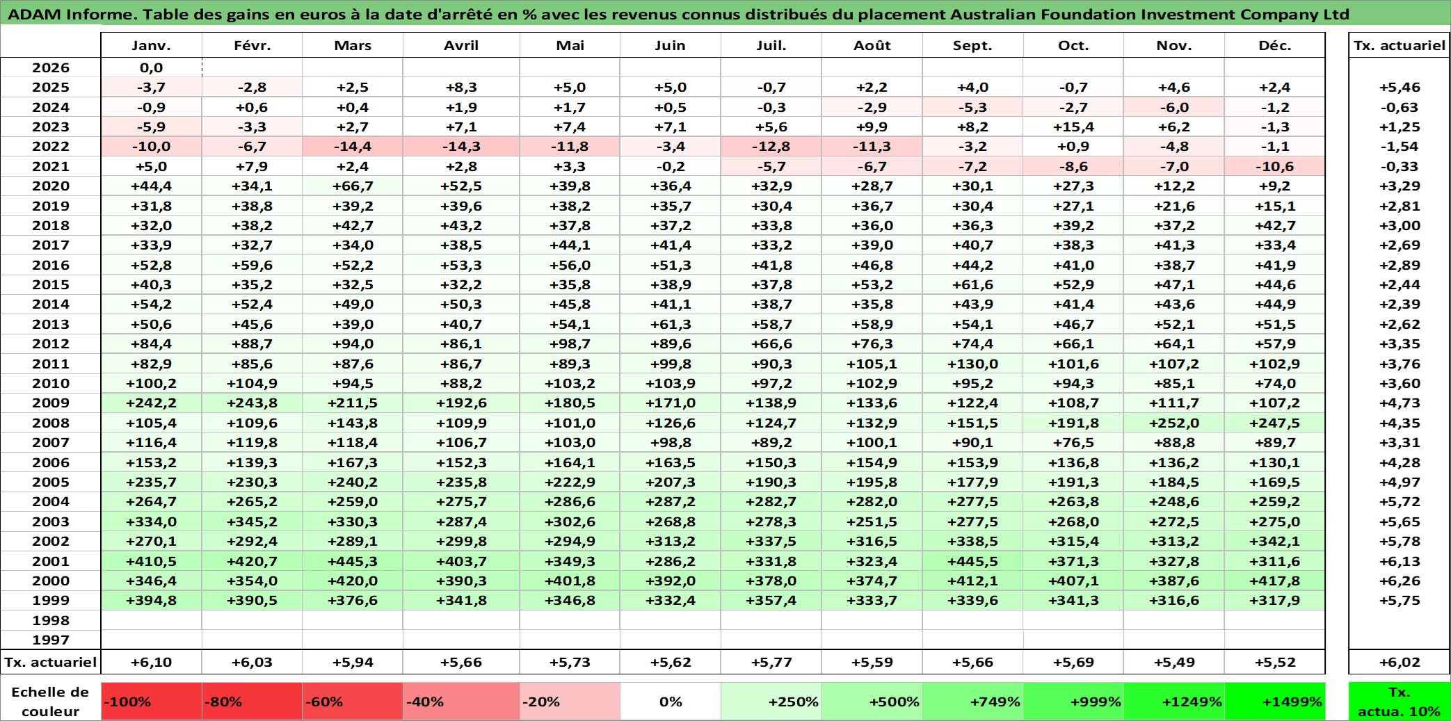Select the 2009 year row label
1451x721 pixels.
click(51, 403)
